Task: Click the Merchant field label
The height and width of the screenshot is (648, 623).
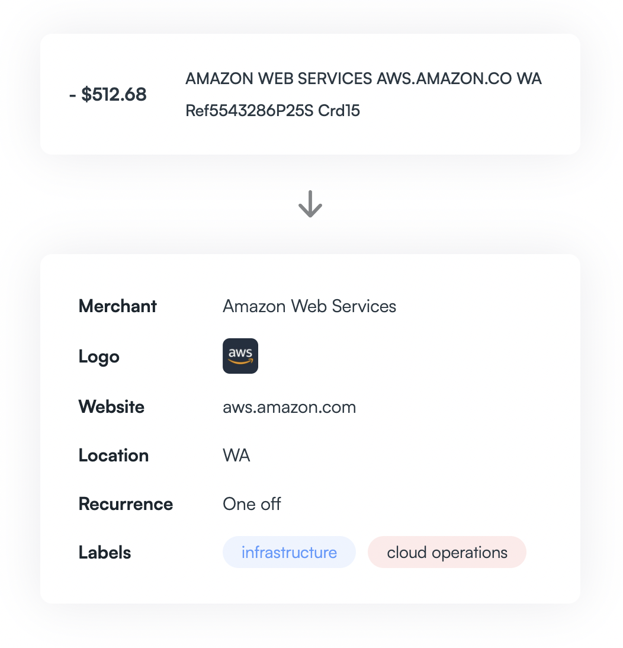Action: point(117,306)
